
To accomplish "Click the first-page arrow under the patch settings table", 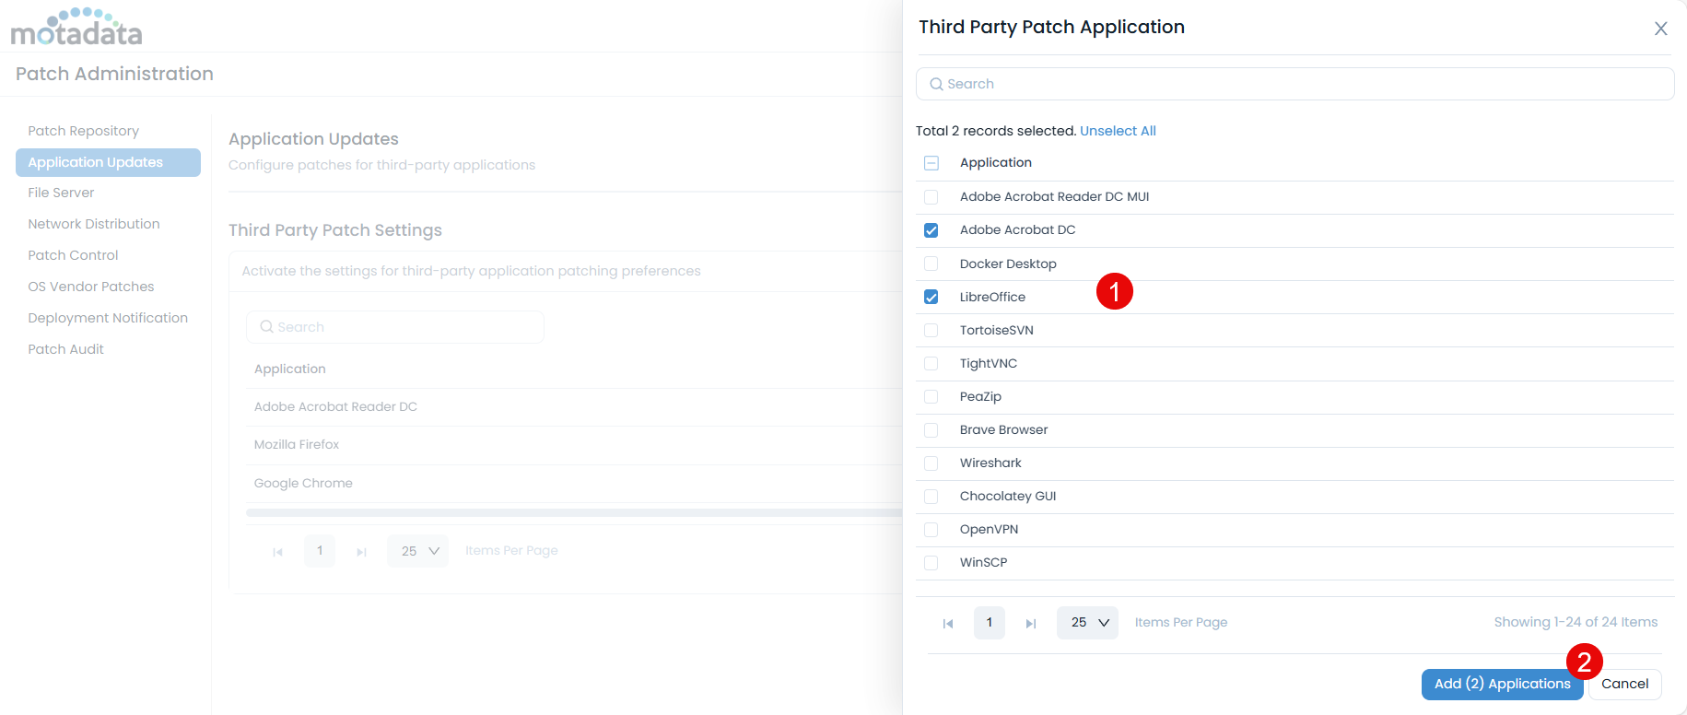I will (x=278, y=551).
